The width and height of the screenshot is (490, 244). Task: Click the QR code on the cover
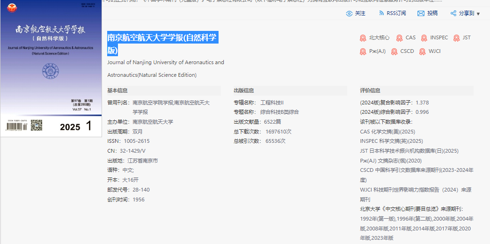pos(37,126)
